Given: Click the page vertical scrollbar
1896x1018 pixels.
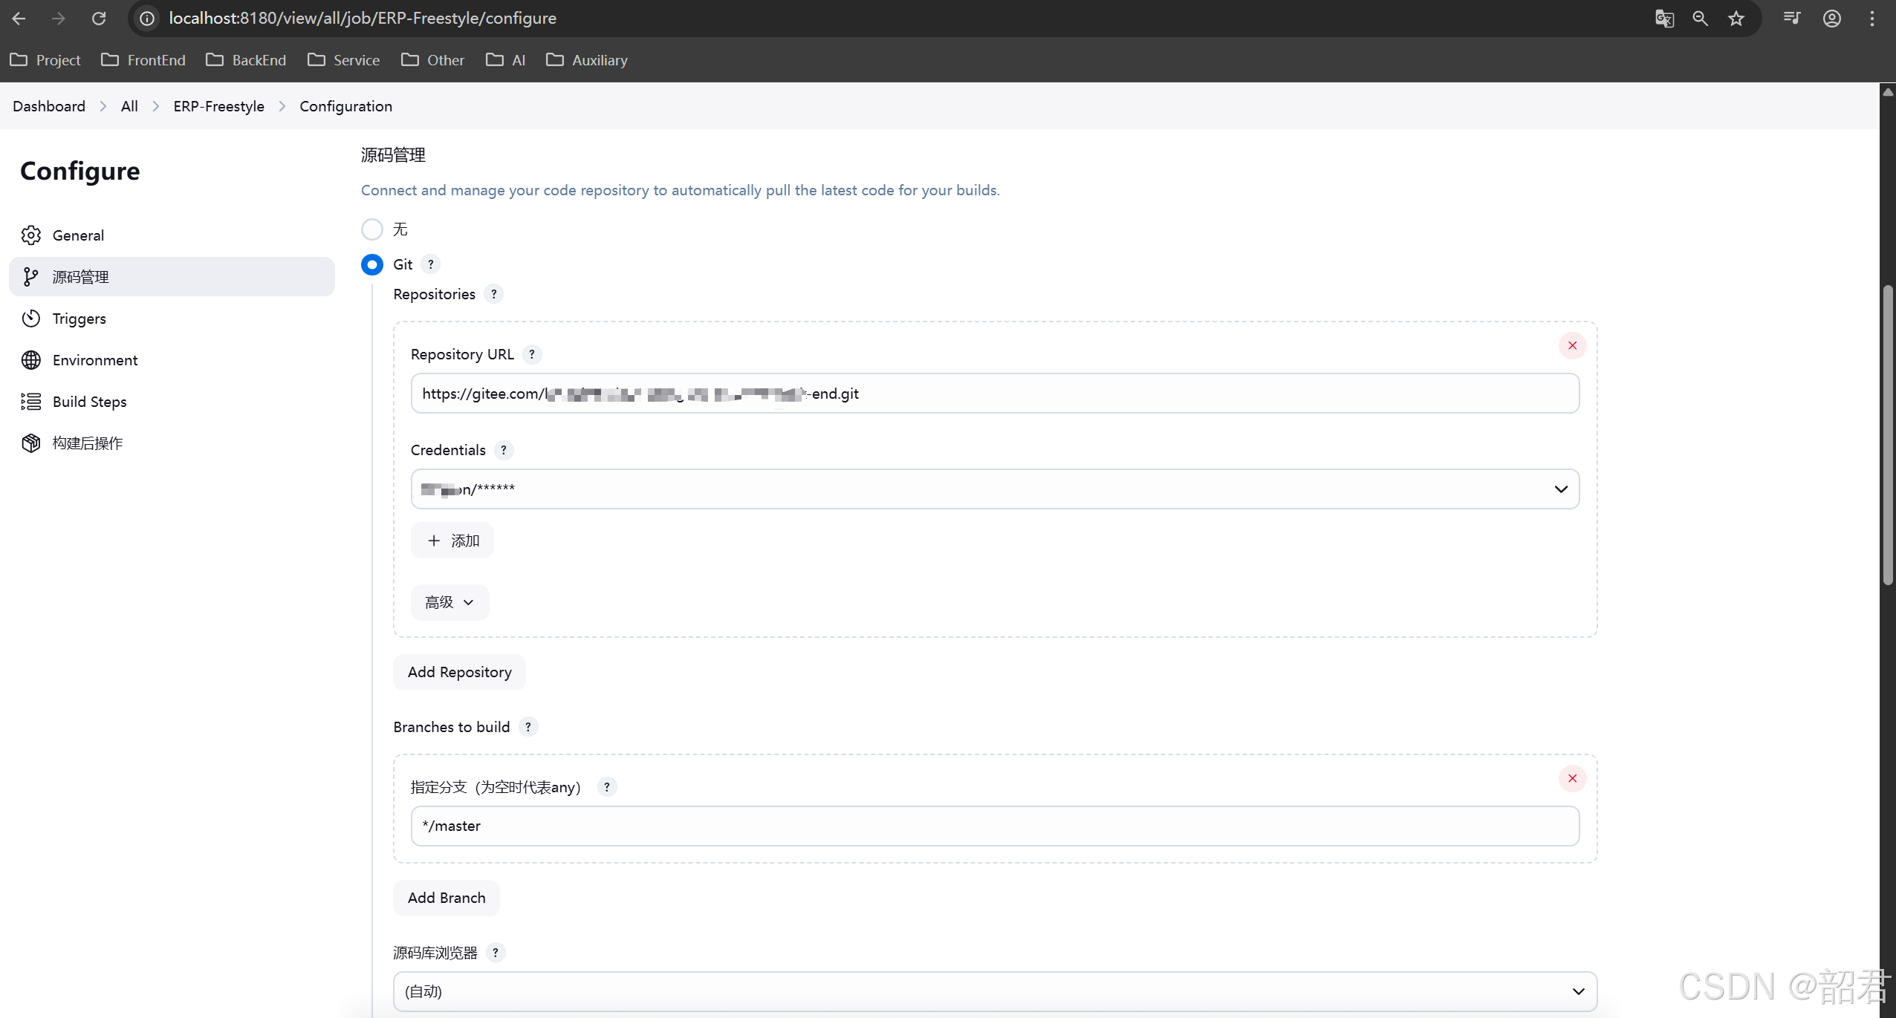Looking at the screenshot, I should click(1887, 434).
